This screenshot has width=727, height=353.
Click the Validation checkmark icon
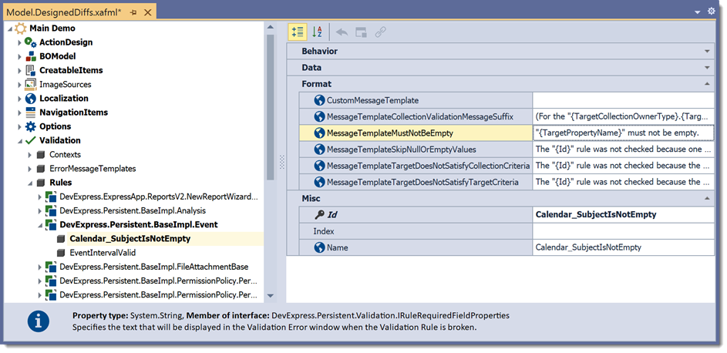31,140
